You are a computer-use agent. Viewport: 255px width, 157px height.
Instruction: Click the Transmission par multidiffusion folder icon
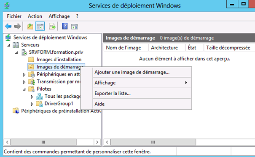[x=32, y=82]
